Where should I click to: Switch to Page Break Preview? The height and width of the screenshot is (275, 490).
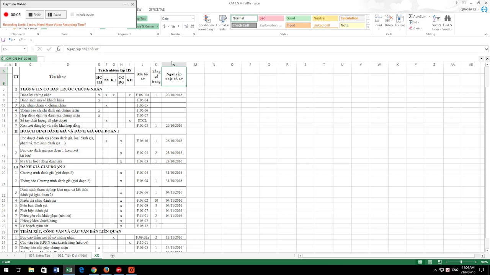tap(439, 262)
